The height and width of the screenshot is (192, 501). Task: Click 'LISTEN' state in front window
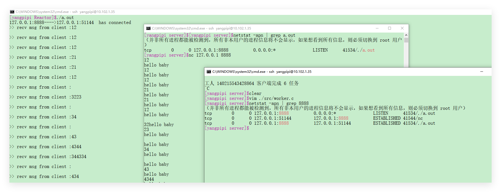[381, 113]
